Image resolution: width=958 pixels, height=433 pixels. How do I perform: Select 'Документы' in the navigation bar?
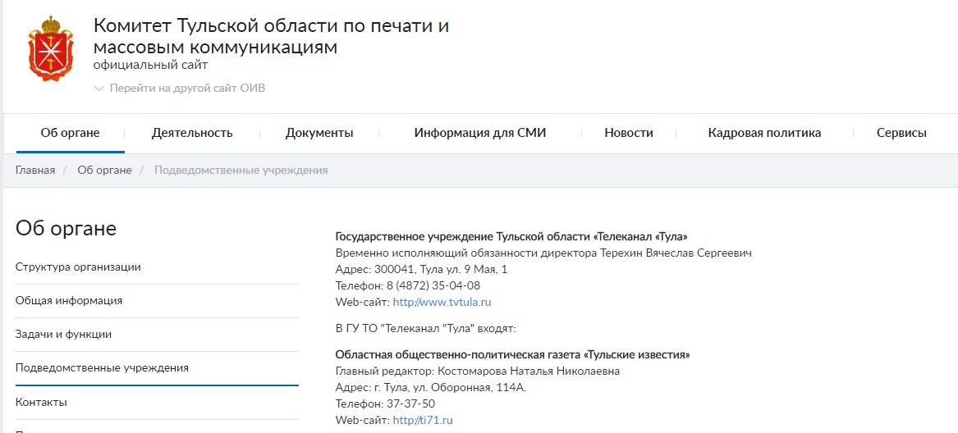319,133
